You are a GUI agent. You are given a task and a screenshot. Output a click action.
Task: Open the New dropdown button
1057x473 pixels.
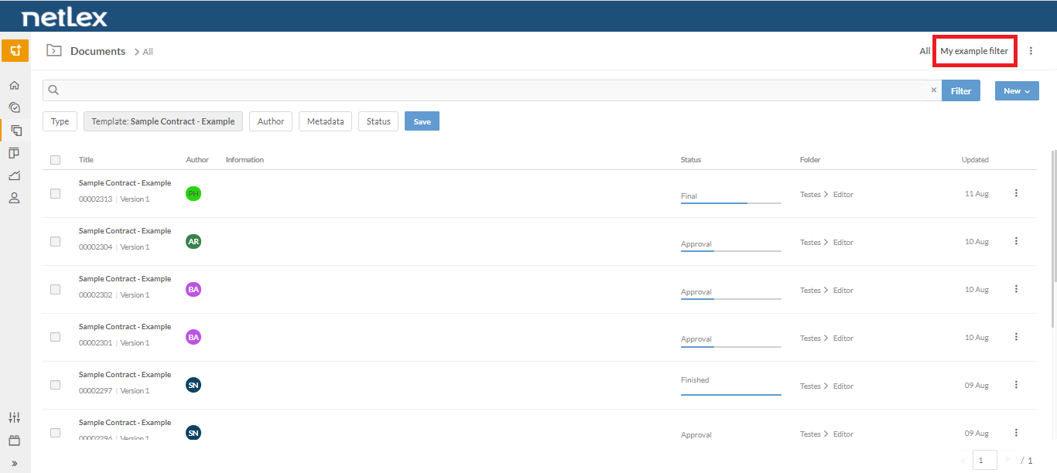tap(1017, 90)
